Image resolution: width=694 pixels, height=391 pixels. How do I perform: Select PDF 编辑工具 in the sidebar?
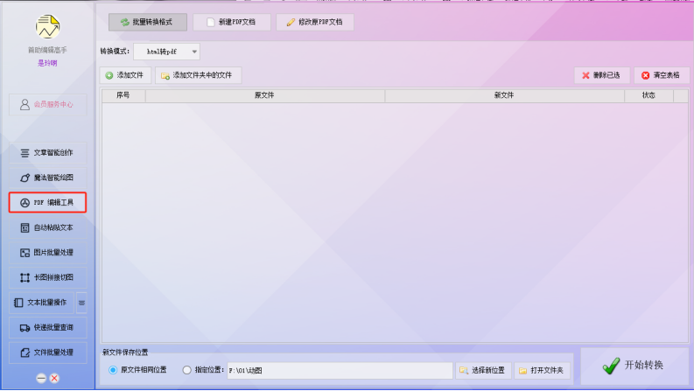(47, 203)
